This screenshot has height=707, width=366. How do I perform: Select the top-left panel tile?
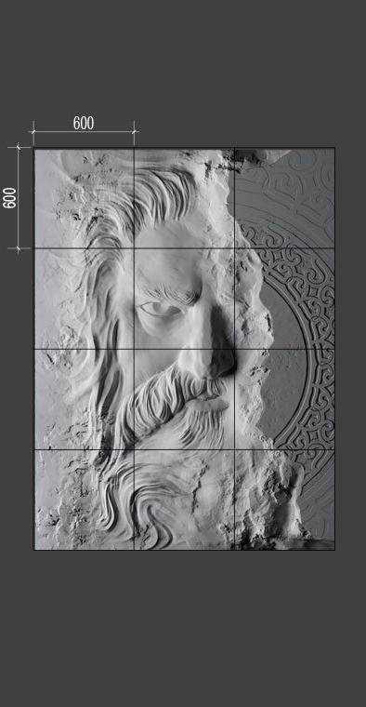coord(85,198)
